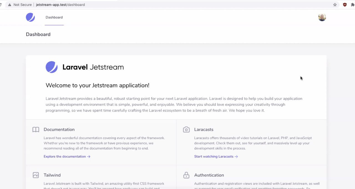This screenshot has width=355, height=189.
Task: Click the Tailwind image icon
Action: pos(36,175)
